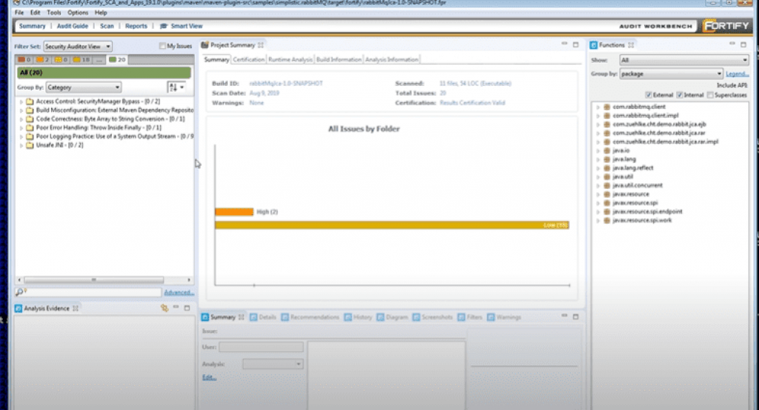Select the High issues folder tab showing 2
Screen dimensions: 759x410
pos(42,59)
